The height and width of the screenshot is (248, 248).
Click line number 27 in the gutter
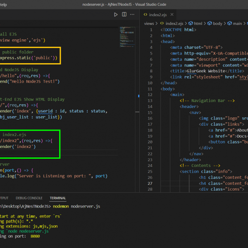point(150,183)
